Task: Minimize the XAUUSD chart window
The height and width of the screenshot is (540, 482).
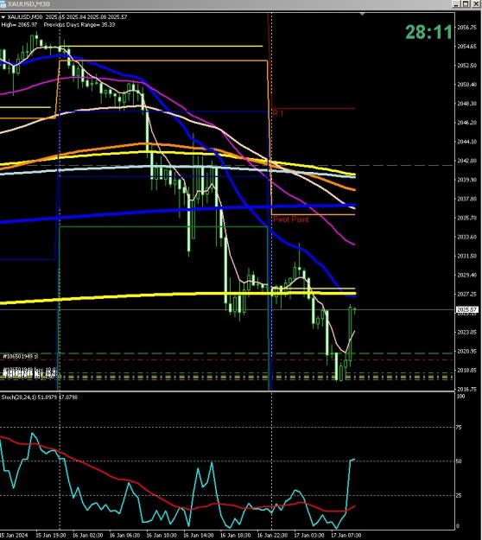Action: coord(456,3)
